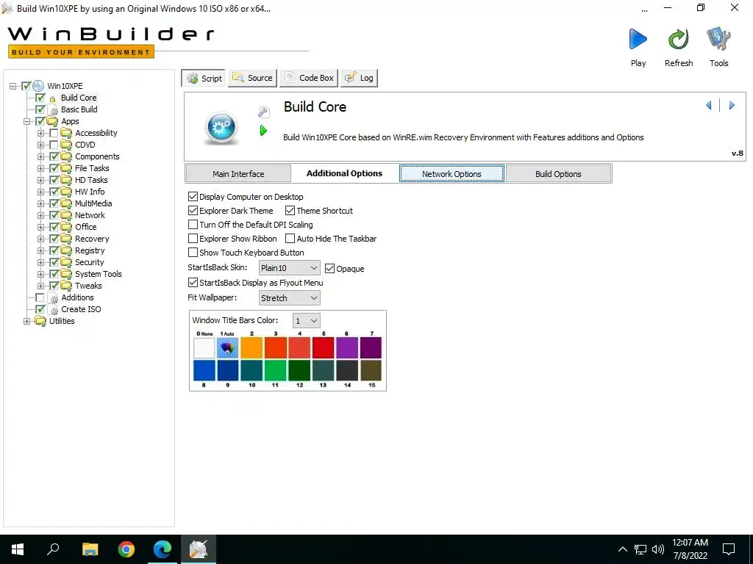Switch to the Build Options tab
The image size is (753, 564).
[x=558, y=173]
